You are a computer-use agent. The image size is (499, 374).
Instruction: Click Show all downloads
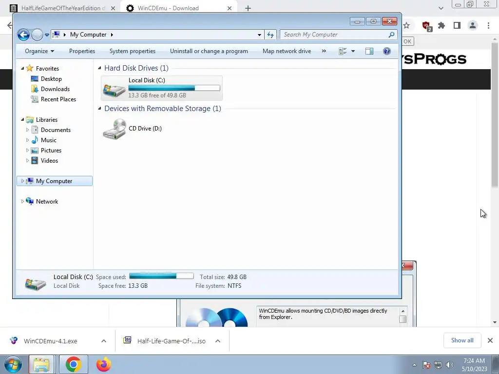coord(462,340)
